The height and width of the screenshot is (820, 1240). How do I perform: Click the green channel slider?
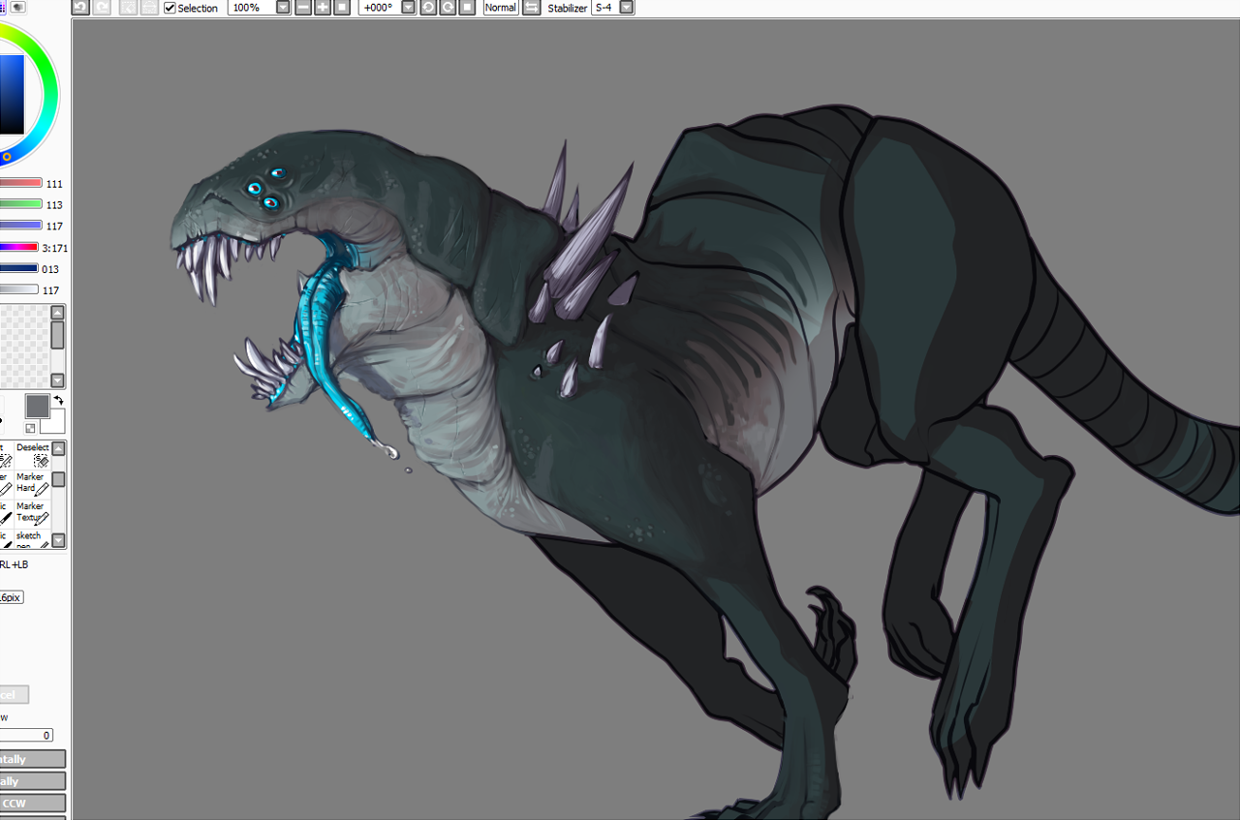(19, 204)
